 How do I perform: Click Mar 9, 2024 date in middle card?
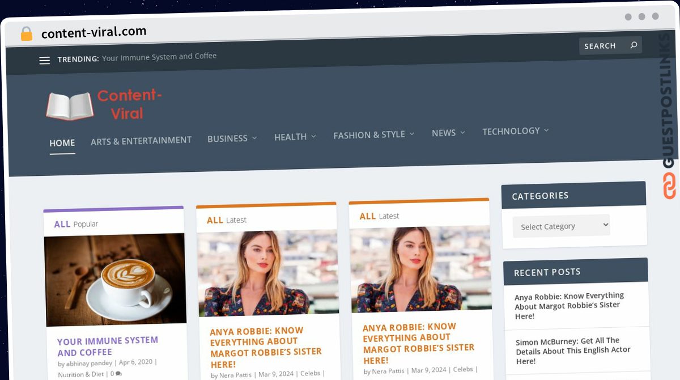[x=275, y=374]
